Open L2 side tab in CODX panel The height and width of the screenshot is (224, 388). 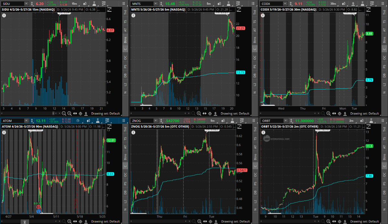coord(385,85)
